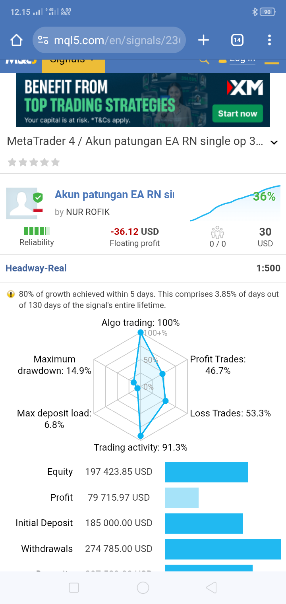Click Start now on XM banner
Screen dimensions: 286x604
[238, 114]
